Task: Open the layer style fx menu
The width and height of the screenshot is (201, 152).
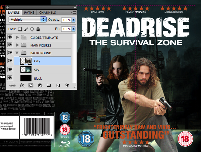Action: 22,85
